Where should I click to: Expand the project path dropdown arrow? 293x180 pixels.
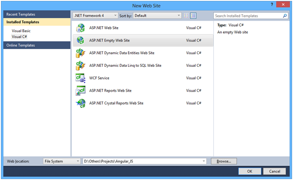204,161
